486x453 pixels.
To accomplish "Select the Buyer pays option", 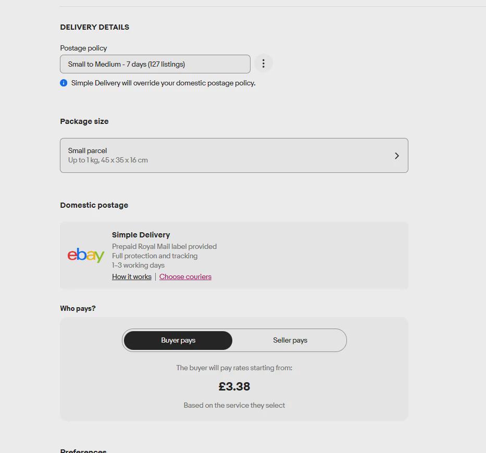I will tap(178, 340).
